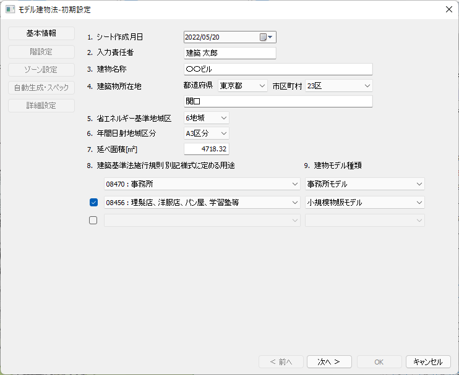Click the 建物名称 field containing ○○ビル
The width and height of the screenshot is (459, 375).
[278, 69]
